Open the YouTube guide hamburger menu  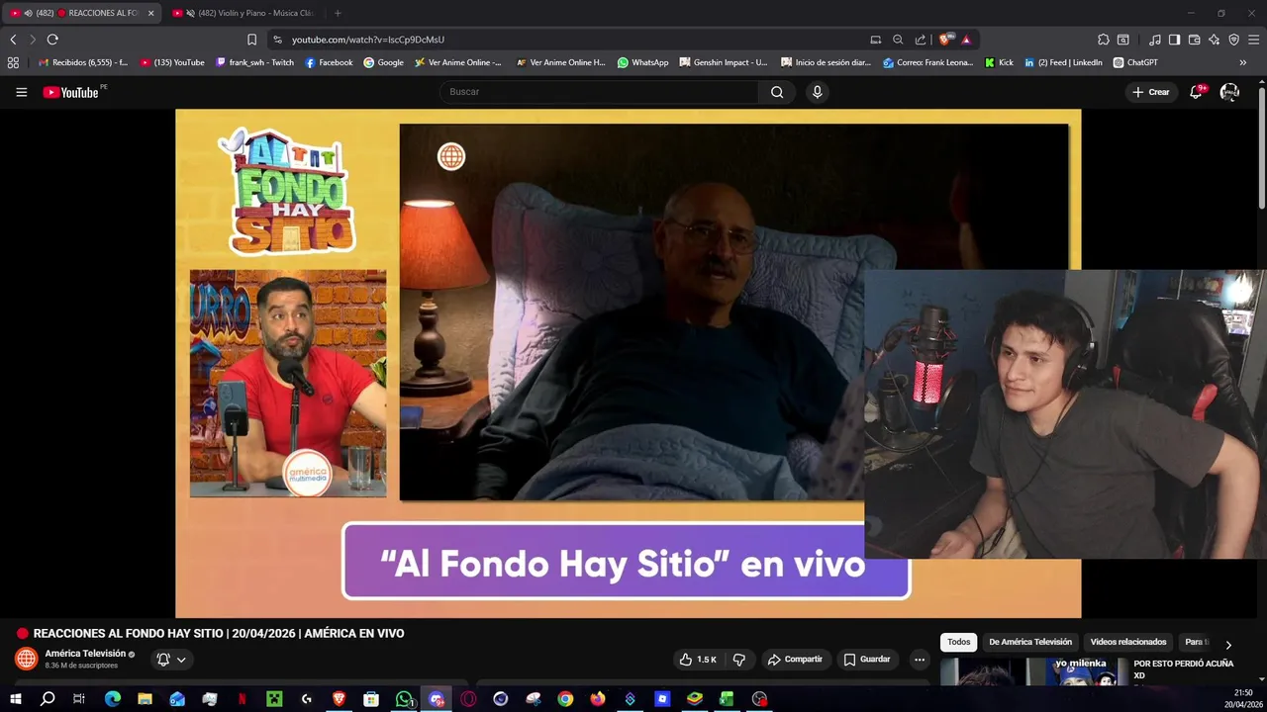(21, 92)
